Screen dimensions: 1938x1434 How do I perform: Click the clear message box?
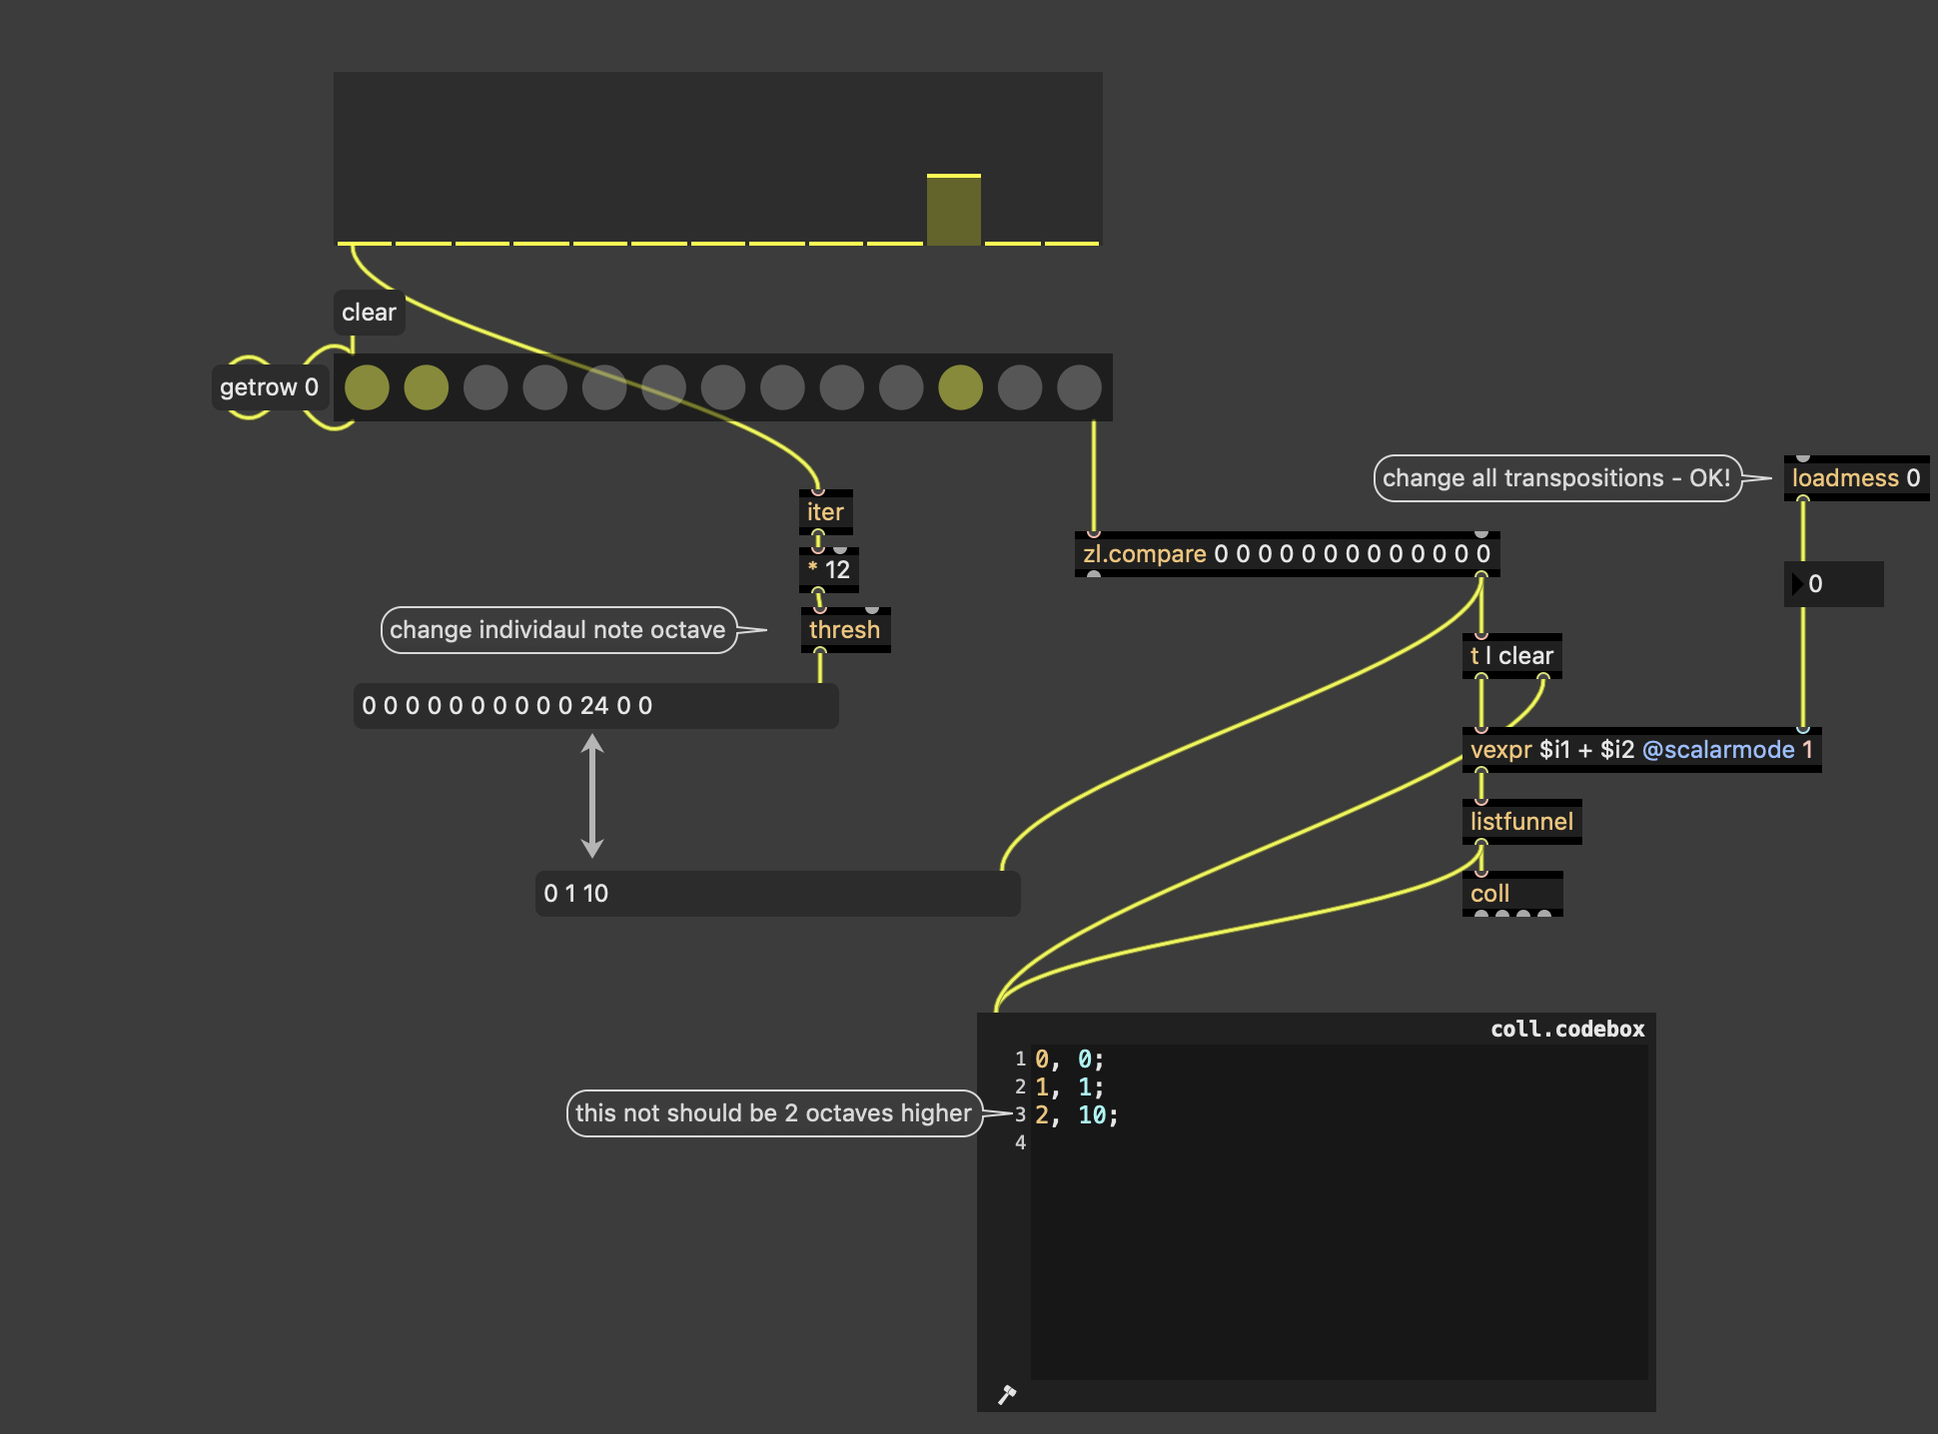[x=369, y=313]
